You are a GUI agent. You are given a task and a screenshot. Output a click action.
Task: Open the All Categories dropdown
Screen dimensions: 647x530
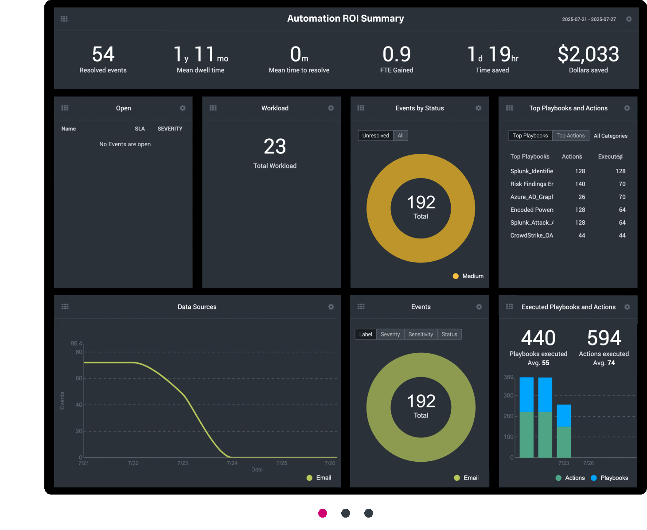coord(610,136)
